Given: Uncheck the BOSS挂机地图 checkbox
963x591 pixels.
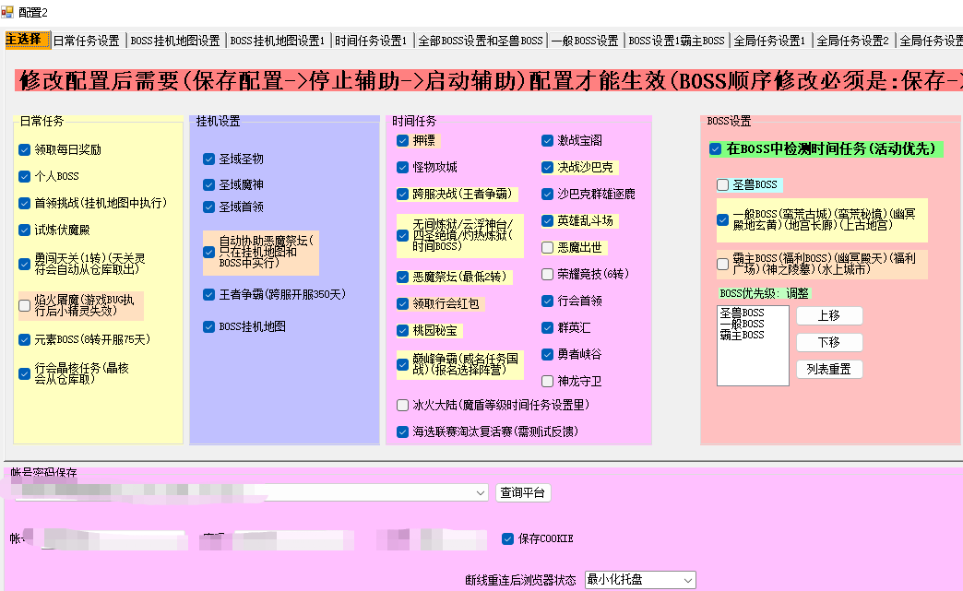Looking at the screenshot, I should pyautogui.click(x=208, y=326).
